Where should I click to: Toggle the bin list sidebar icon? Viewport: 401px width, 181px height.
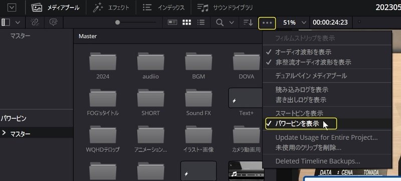click(x=6, y=22)
